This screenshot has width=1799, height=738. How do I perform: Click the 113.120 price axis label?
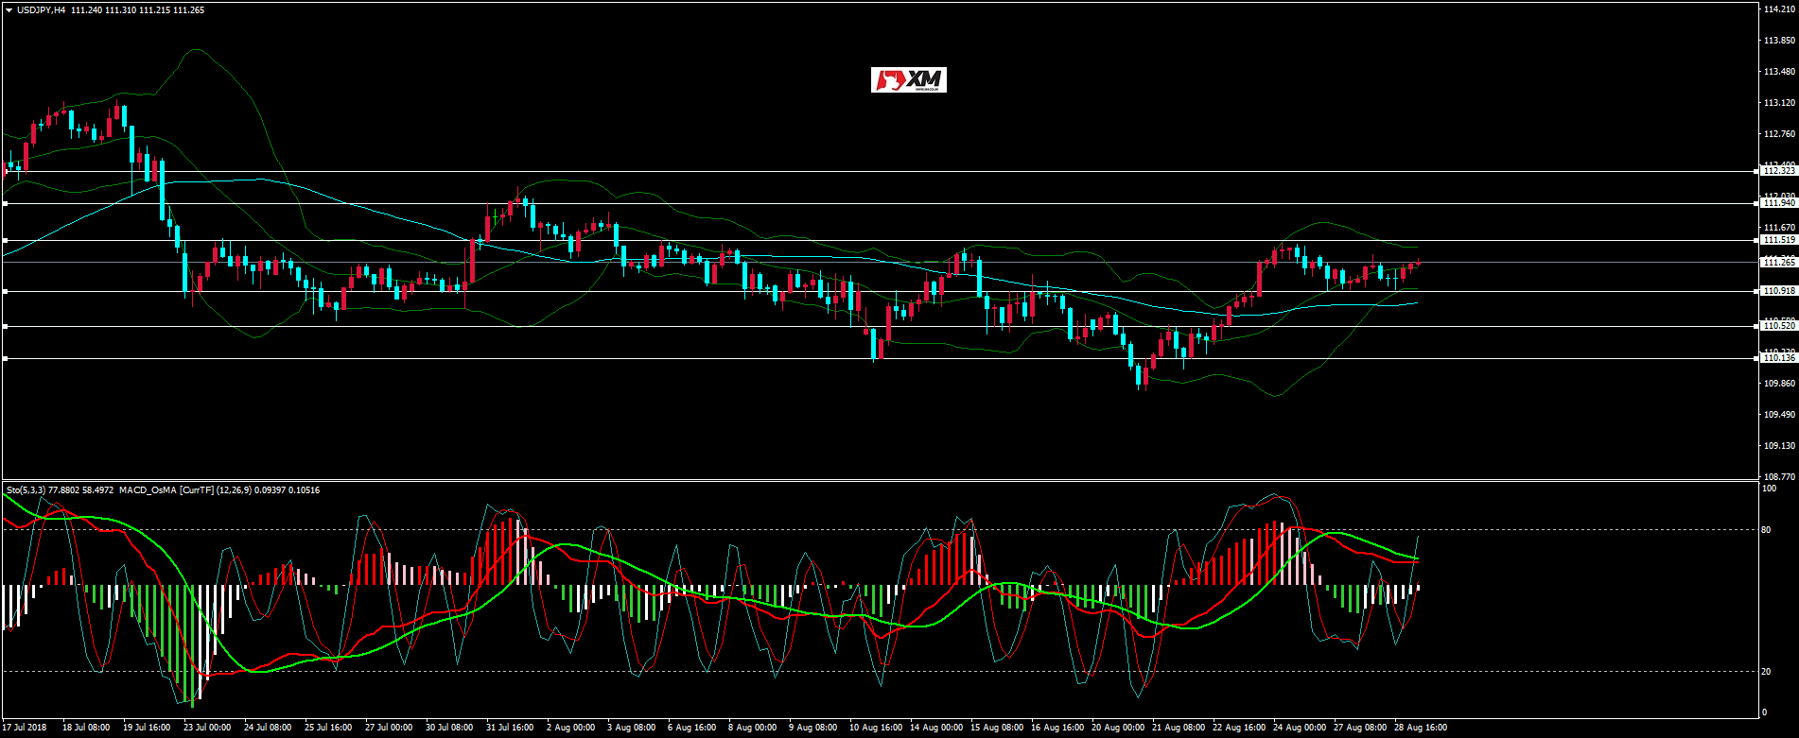click(1780, 103)
